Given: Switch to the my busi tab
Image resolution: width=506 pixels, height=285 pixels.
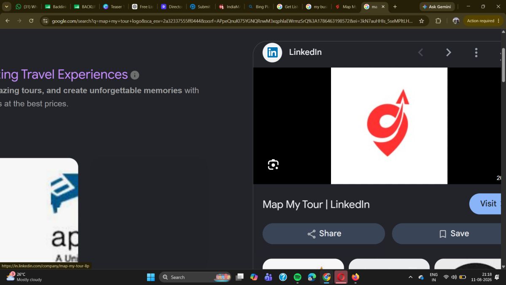Looking at the screenshot, I should (316, 7).
